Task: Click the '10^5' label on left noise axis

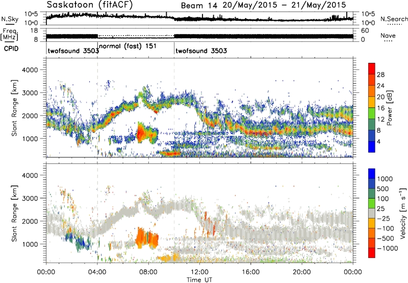Action: tap(31, 14)
